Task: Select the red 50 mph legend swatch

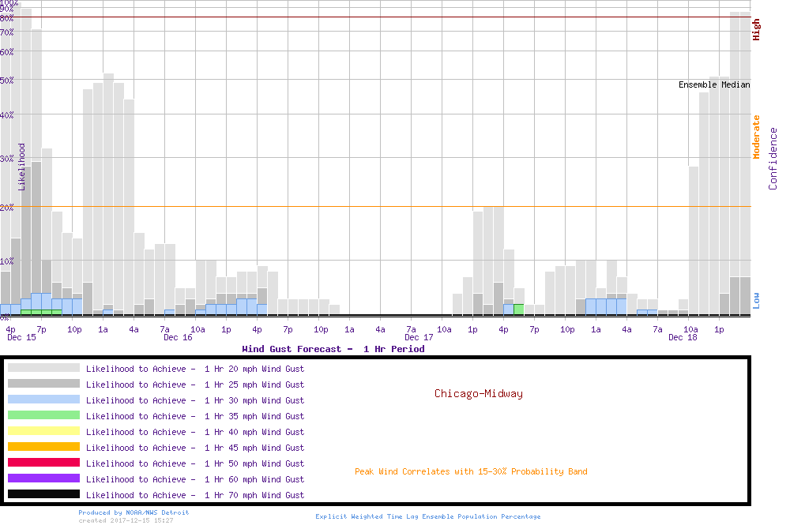Action: [43, 463]
